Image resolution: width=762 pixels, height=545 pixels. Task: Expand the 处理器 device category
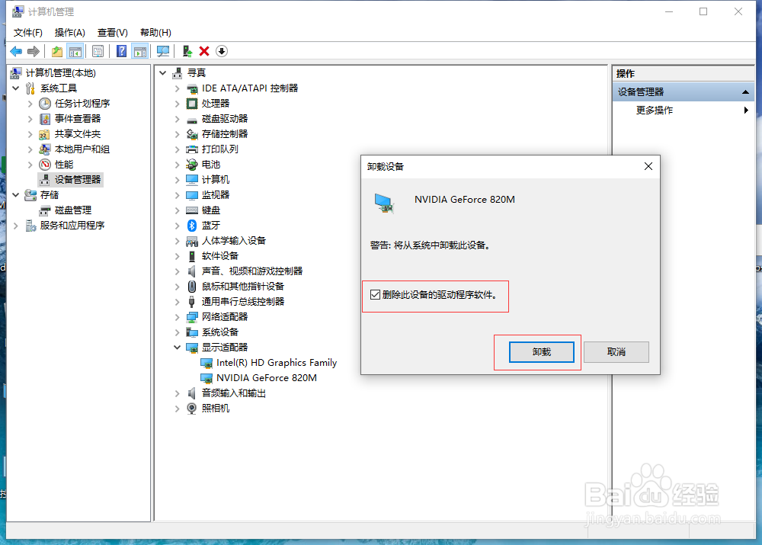tap(177, 104)
